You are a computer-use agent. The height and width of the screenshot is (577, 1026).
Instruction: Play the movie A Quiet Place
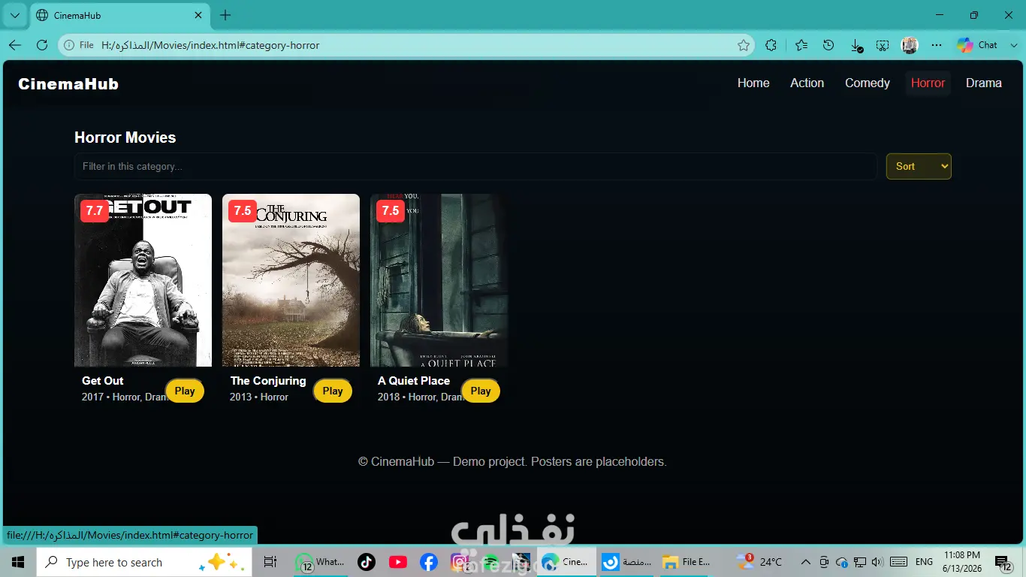click(481, 391)
